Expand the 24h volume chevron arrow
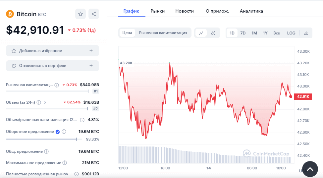The image size is (323, 178). point(45,102)
